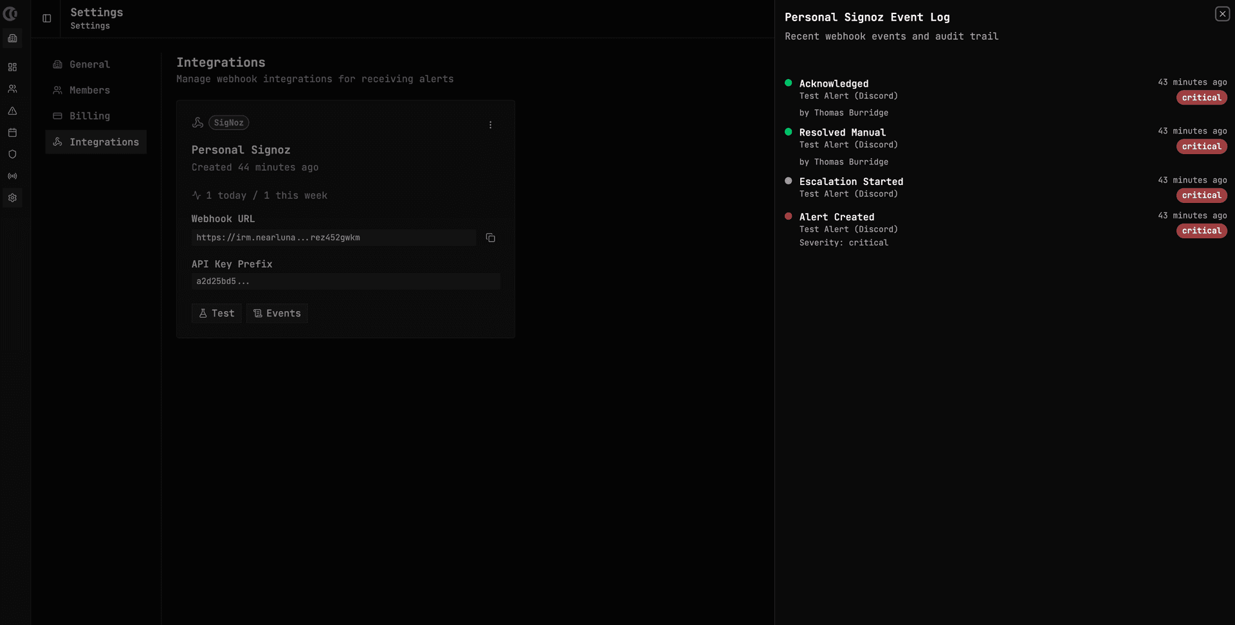Open the dashboards grid icon in the sidebar
Screen dimensions: 1235x625
tap(12, 67)
